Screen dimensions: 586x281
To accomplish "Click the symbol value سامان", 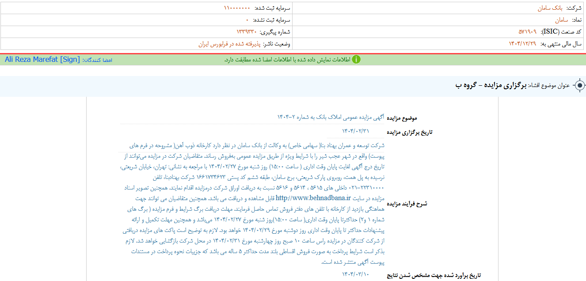I will pyautogui.click(x=562, y=20).
